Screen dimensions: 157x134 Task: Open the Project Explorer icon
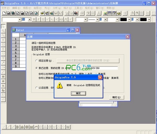[x=105, y=13]
